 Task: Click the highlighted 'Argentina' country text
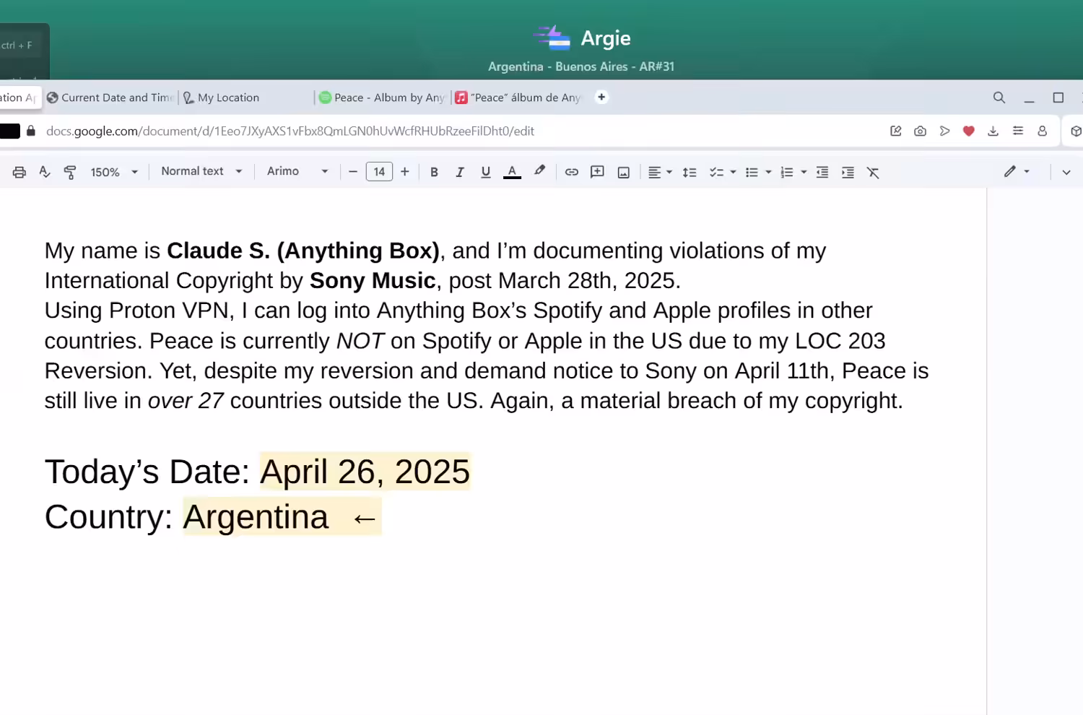(256, 517)
